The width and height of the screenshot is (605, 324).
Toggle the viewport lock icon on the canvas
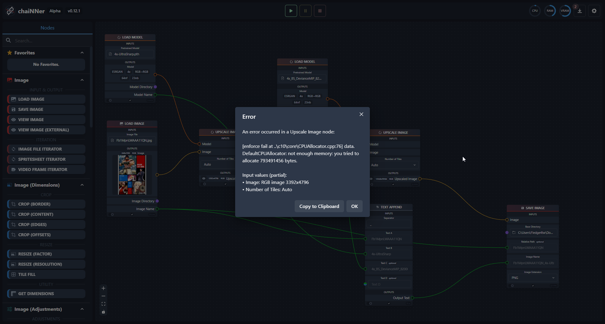(x=103, y=312)
